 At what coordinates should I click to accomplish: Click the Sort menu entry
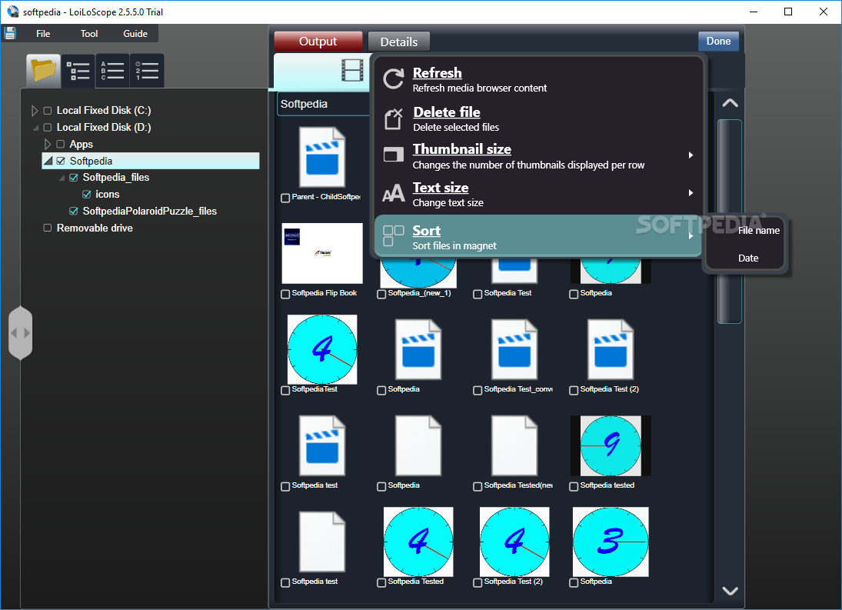538,236
